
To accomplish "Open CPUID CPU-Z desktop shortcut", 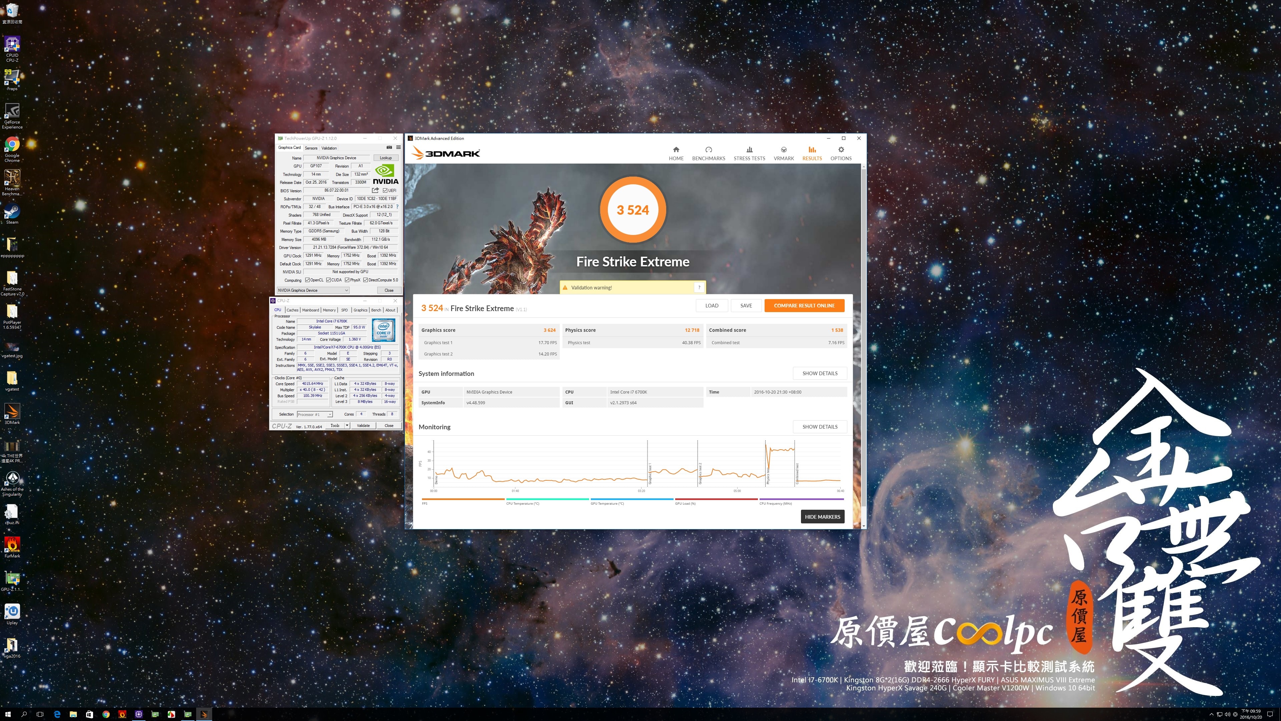I will (12, 49).
